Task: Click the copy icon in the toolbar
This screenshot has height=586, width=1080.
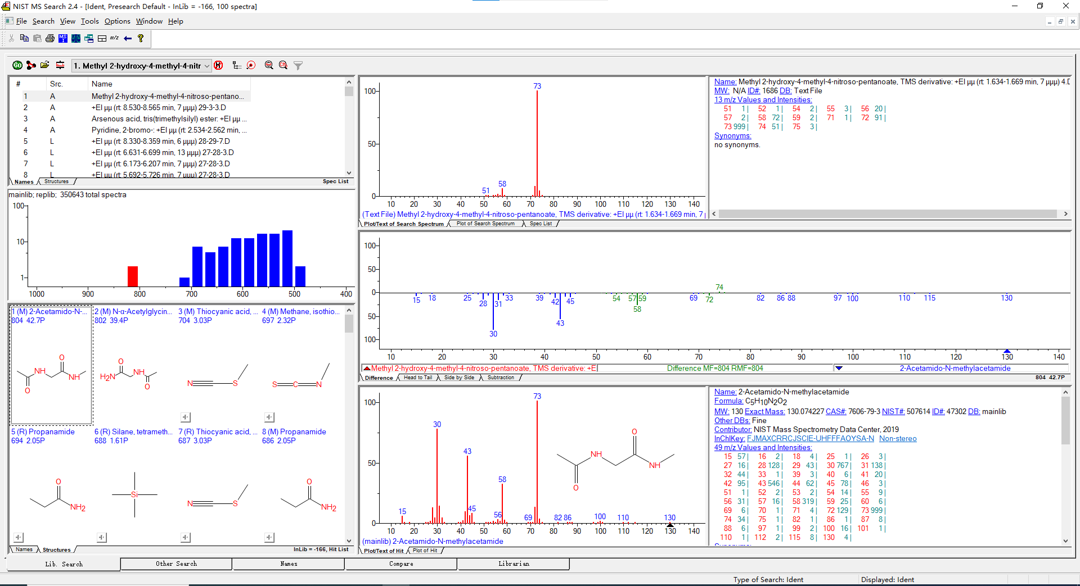Action: tap(24, 38)
